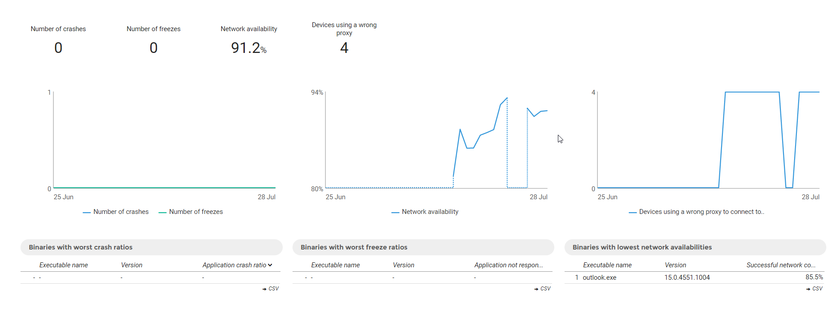Screen dimensions: 833x318
Task: Click the Number of crashes metric tile
Action: click(x=58, y=40)
